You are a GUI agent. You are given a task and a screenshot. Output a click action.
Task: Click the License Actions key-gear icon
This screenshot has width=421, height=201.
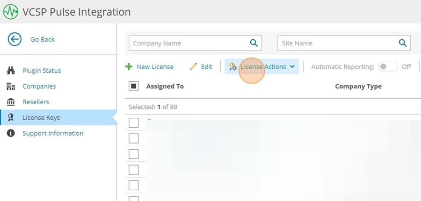coord(233,66)
